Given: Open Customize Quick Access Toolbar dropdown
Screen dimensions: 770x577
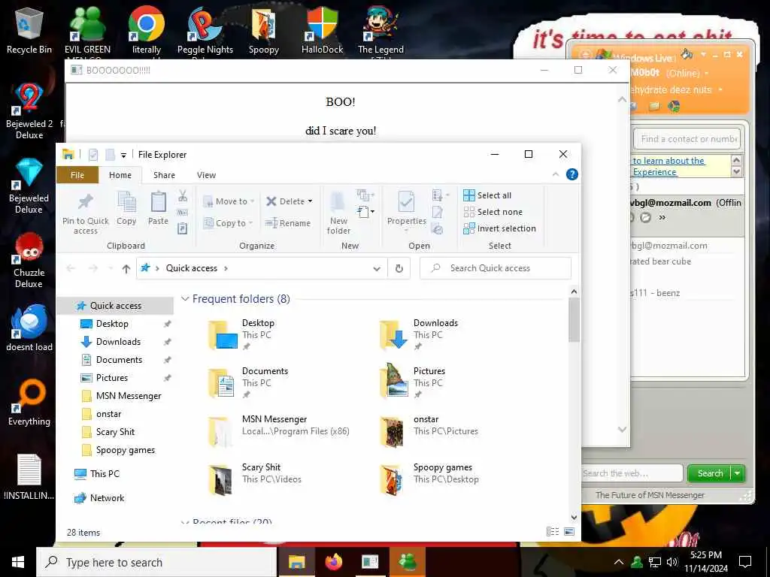Looking at the screenshot, I should pos(124,155).
